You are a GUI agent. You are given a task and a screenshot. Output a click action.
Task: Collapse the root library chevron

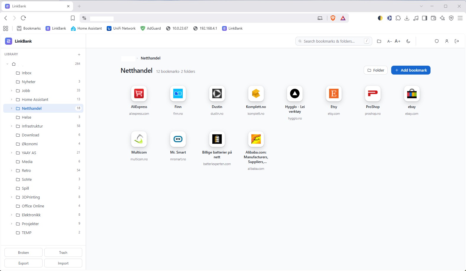7,64
